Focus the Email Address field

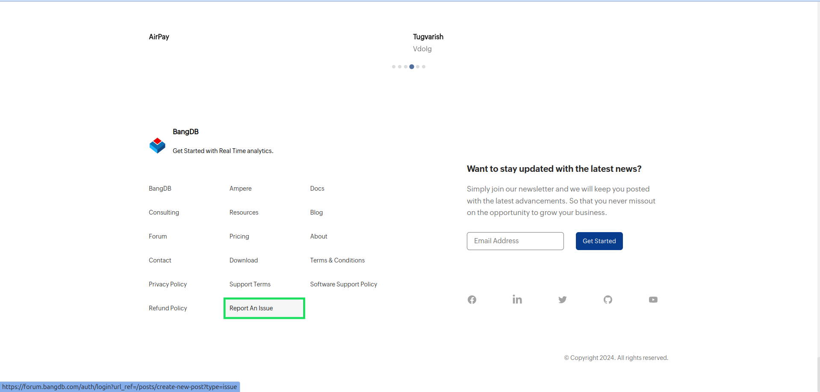(515, 241)
